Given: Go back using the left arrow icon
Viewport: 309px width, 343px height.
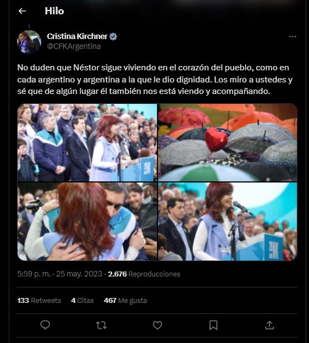Looking at the screenshot, I should tap(22, 11).
